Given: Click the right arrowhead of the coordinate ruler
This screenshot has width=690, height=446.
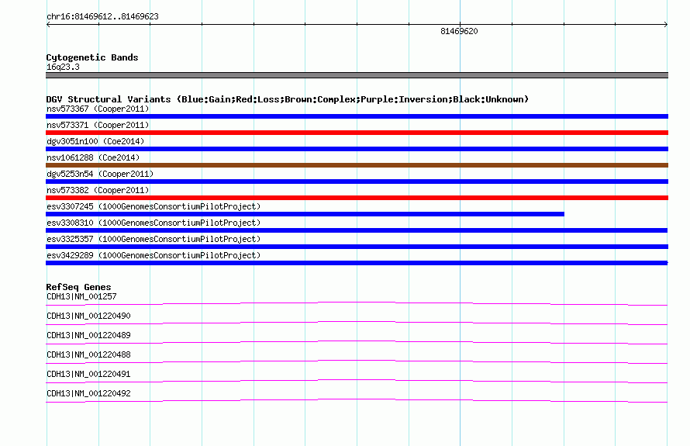Looking at the screenshot, I should click(x=666, y=25).
